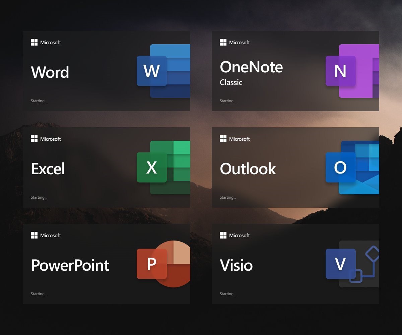Image resolution: width=402 pixels, height=335 pixels.
Task: Click "Microsoft" wordmark on OneNote splash
Action: point(240,43)
